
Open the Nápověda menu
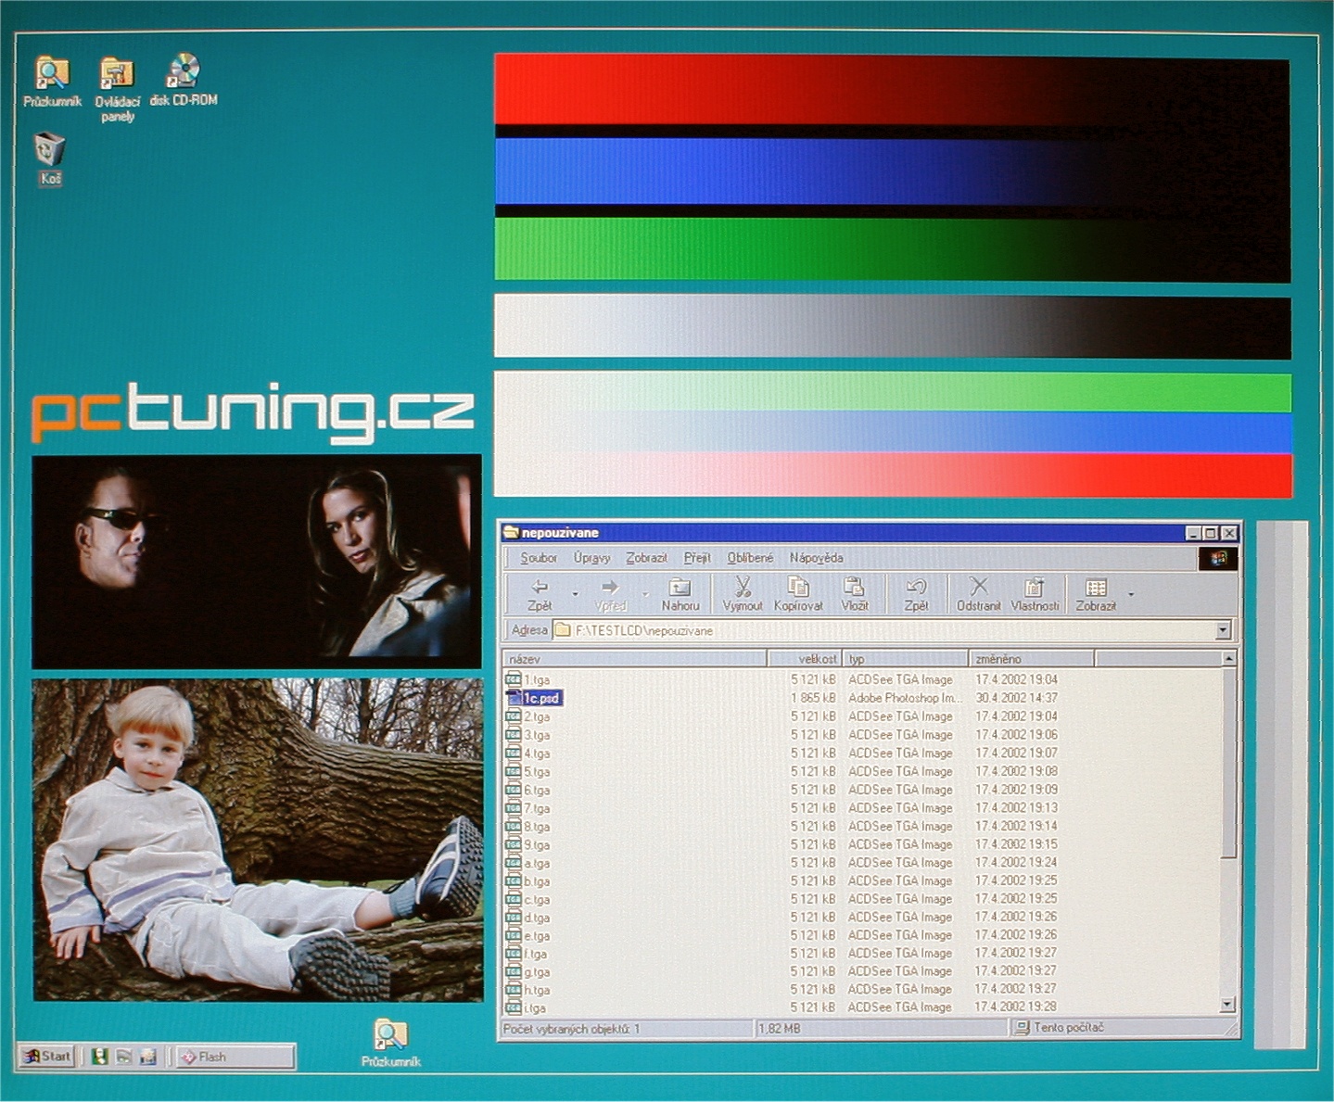[816, 558]
